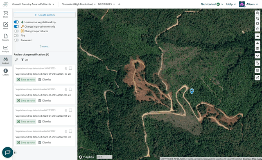Open the Order cart in sidebar
262x160 pixels.
pos(5,14)
